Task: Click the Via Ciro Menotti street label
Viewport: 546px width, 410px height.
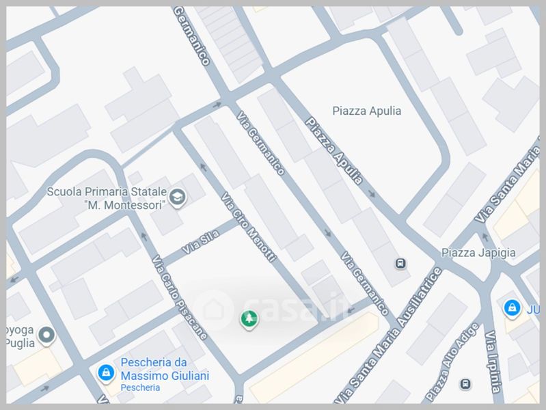Action: [249, 226]
